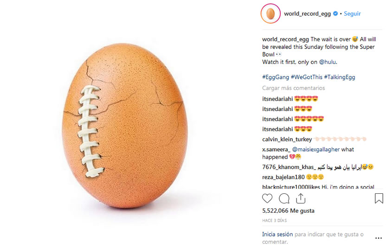The width and height of the screenshot is (386, 248).
Task: Follow the account with Seguir
Action: 352,13
